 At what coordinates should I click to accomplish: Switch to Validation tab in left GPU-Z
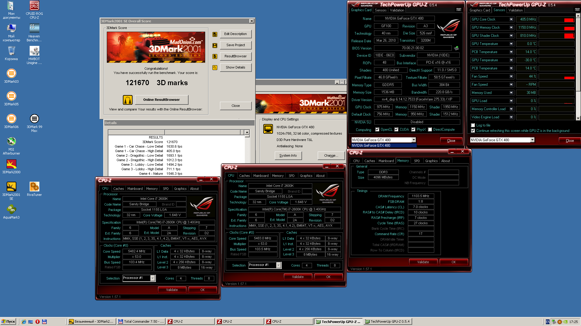point(397,10)
